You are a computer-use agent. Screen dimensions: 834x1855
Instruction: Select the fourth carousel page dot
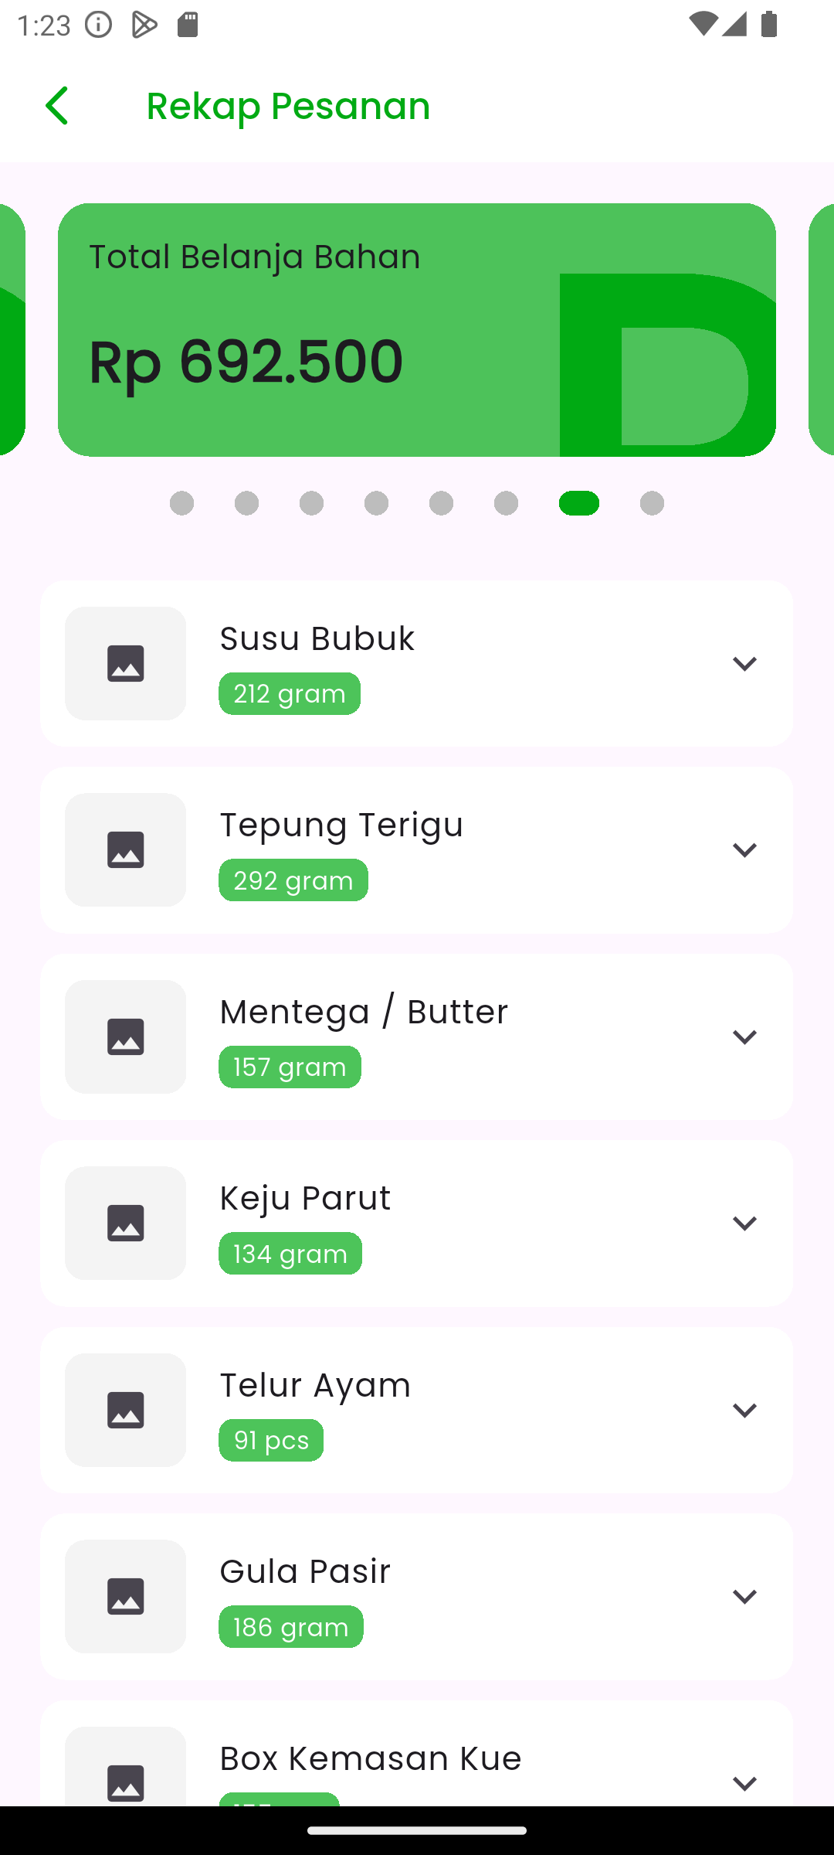[x=376, y=503]
